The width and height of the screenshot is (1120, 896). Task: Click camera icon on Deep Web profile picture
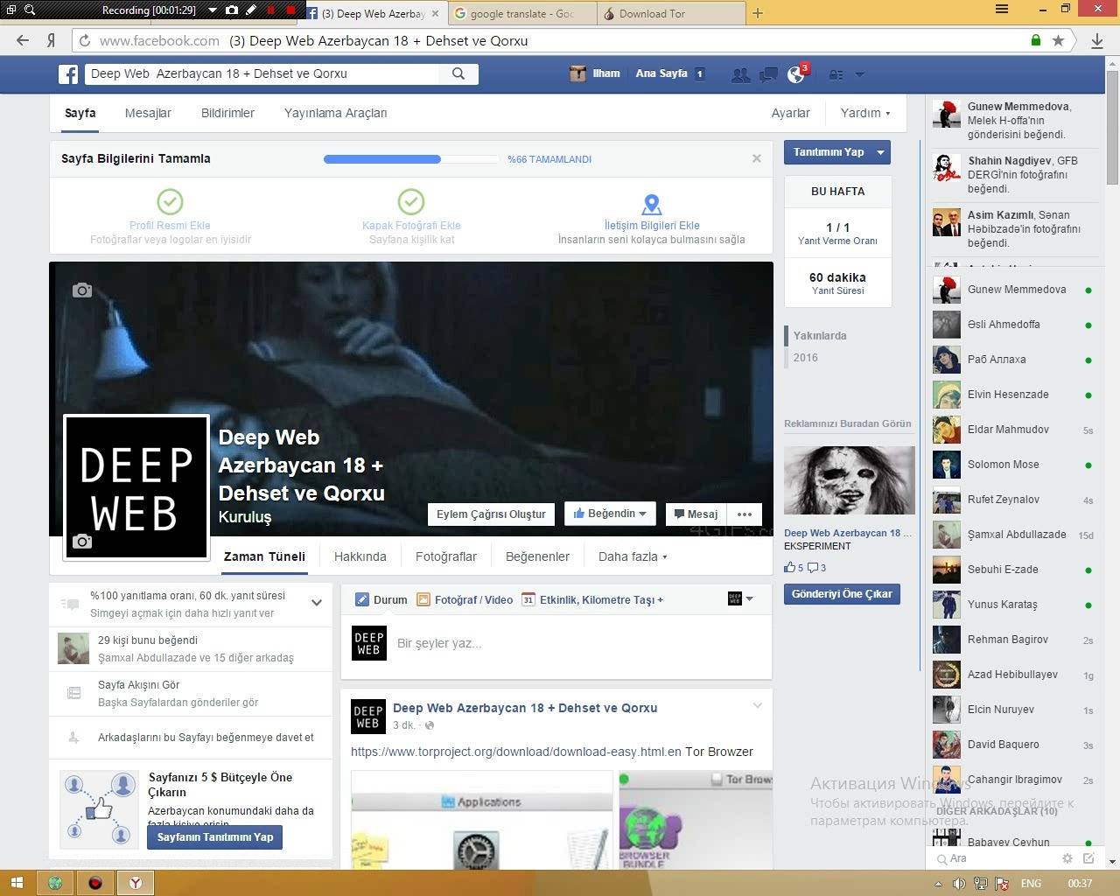click(x=82, y=542)
